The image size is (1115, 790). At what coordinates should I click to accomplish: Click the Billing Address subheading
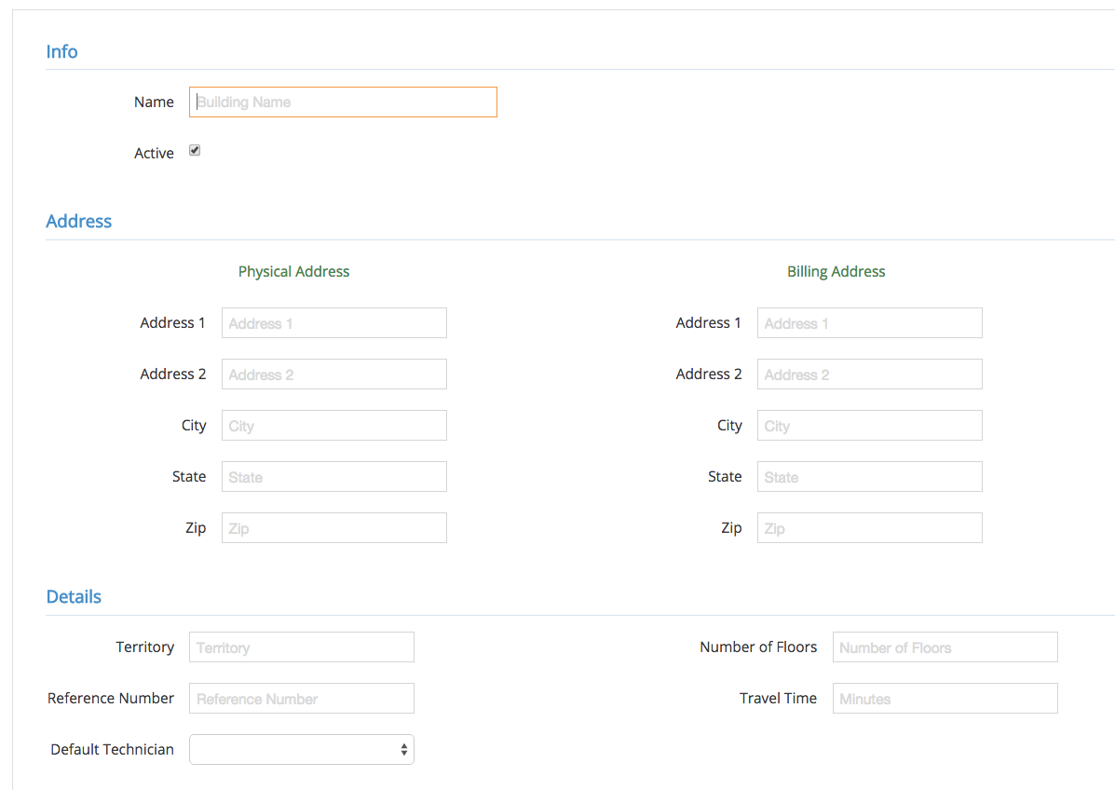pyautogui.click(x=836, y=272)
